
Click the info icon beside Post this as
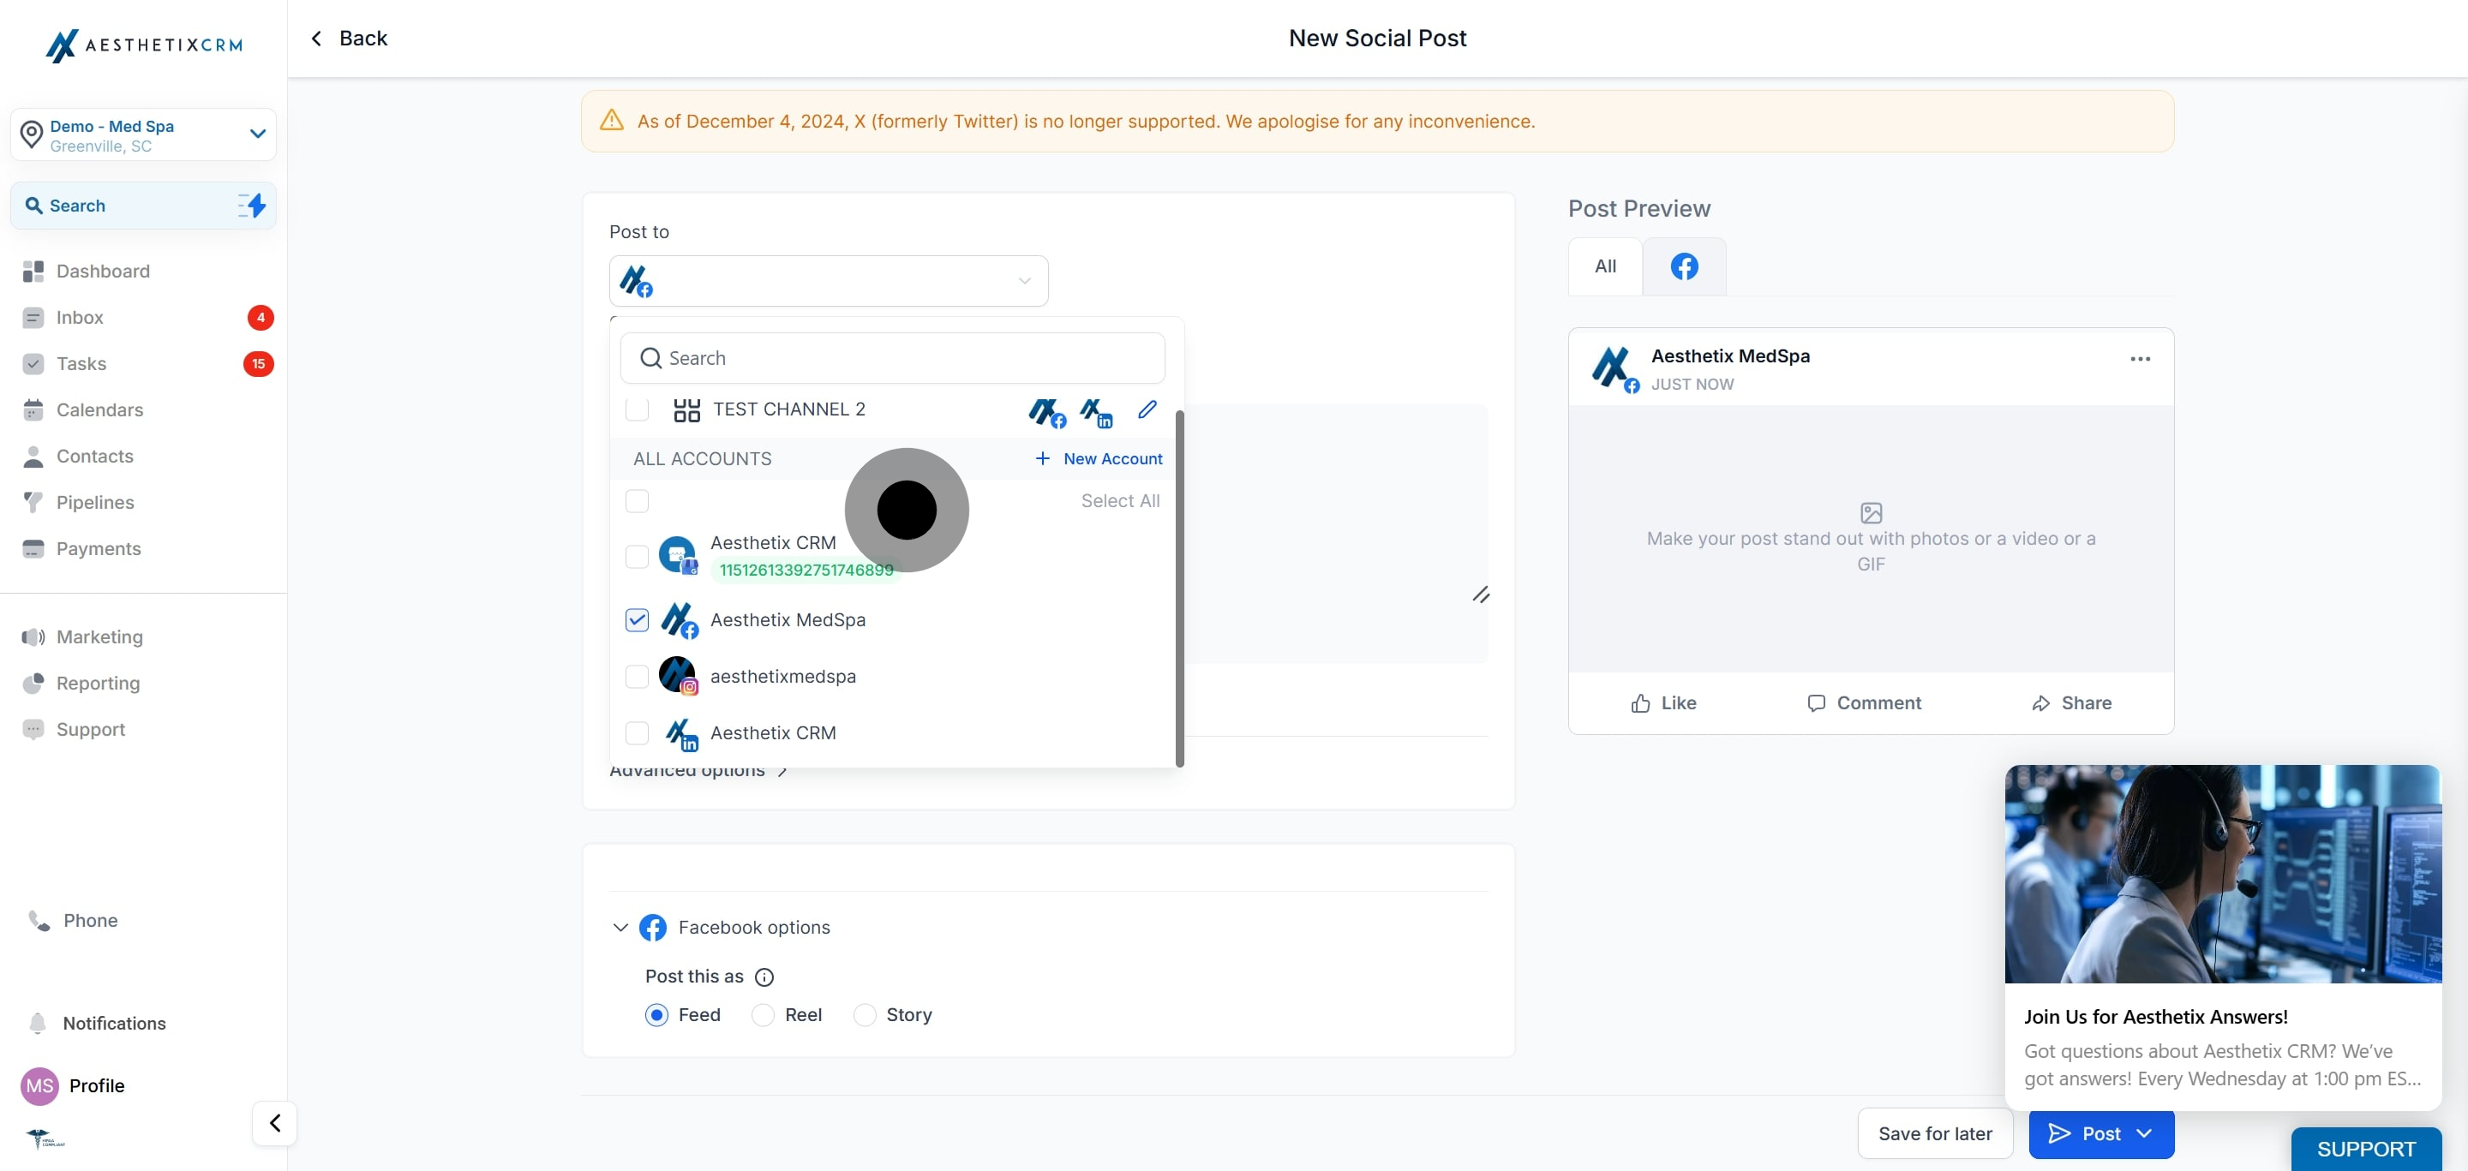pos(764,977)
